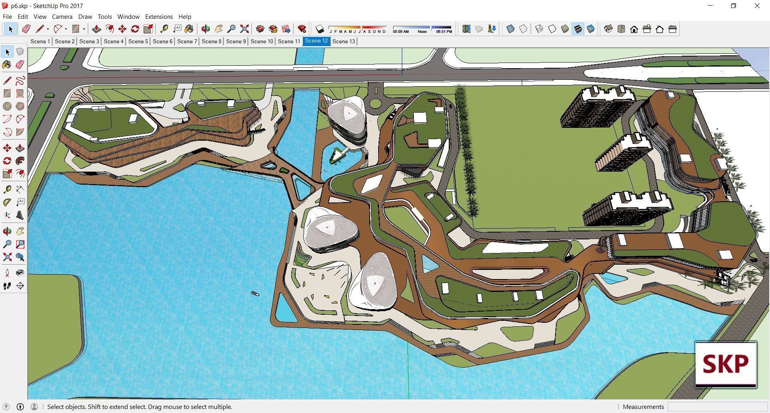Send model to LayOut
The image size is (770, 413).
click(x=286, y=29)
